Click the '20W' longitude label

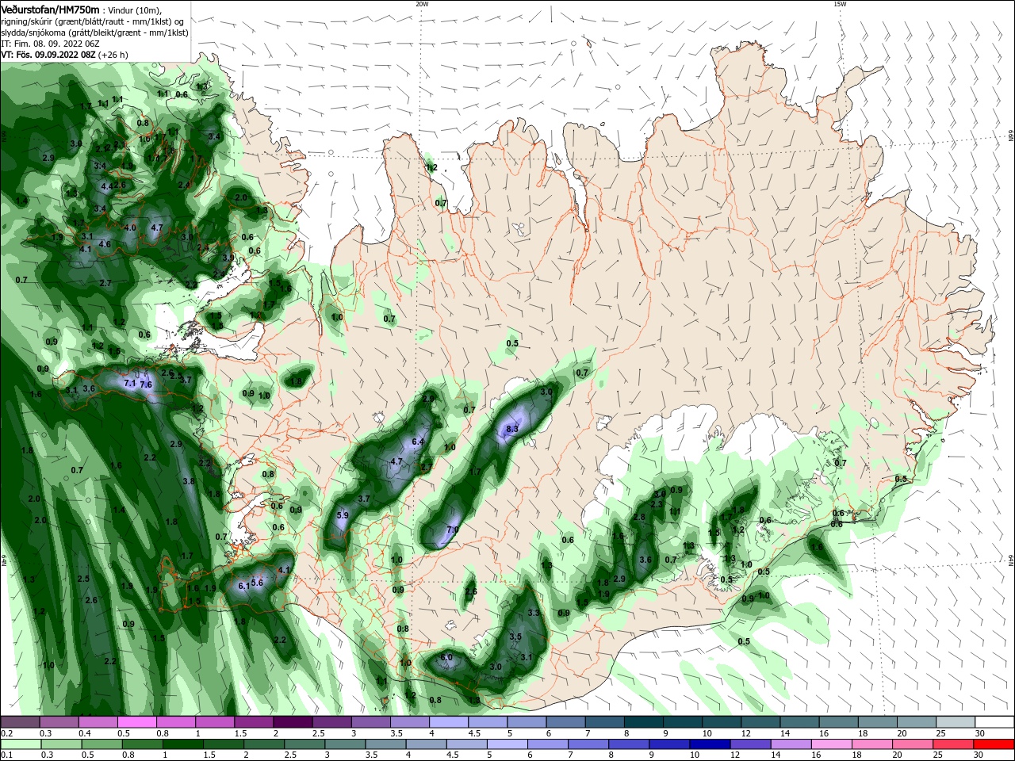point(422,4)
